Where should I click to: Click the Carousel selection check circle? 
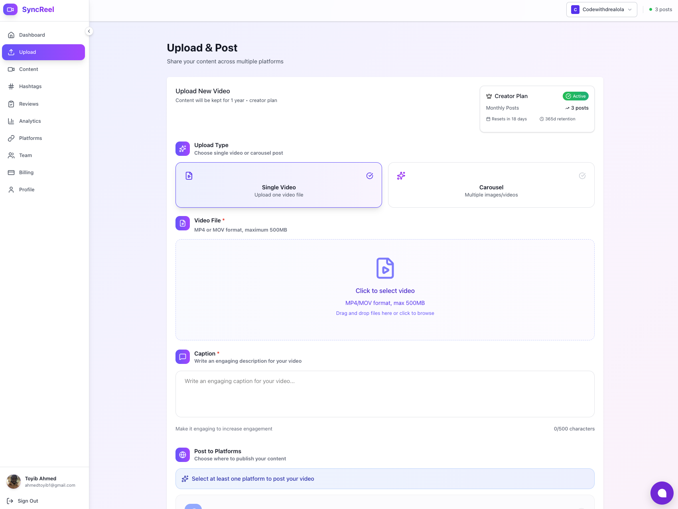pos(582,175)
